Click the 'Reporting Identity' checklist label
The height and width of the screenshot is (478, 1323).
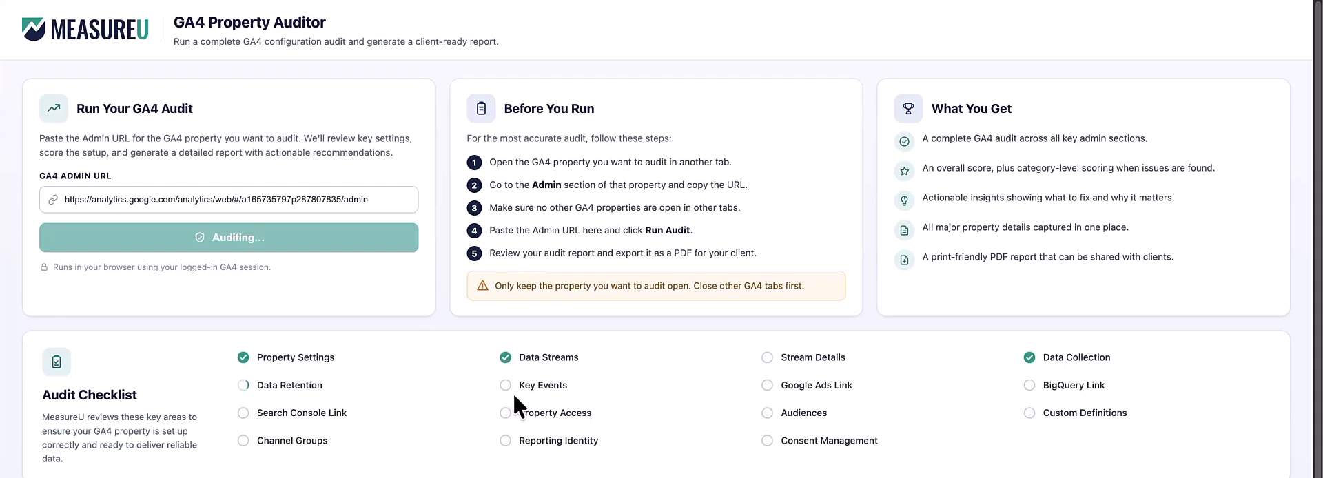click(x=558, y=441)
